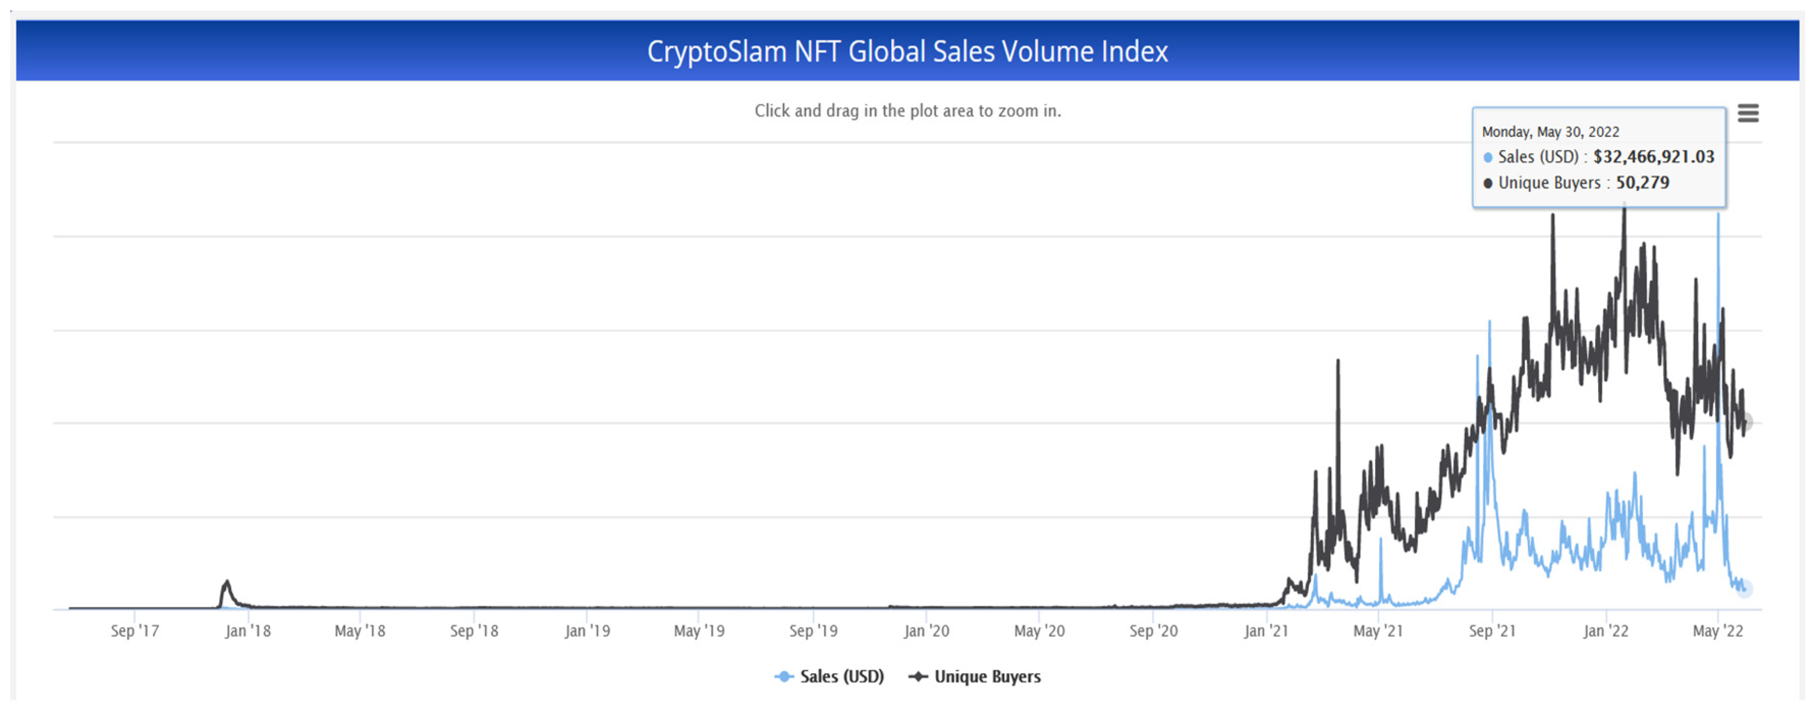
Task: Click the Jan '18 axis label
Action: pyautogui.click(x=247, y=631)
